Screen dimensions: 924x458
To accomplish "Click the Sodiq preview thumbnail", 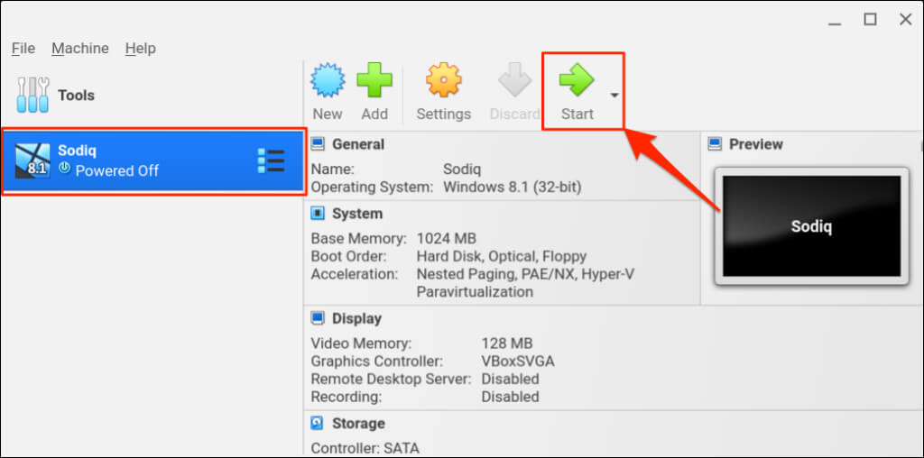I will click(808, 225).
